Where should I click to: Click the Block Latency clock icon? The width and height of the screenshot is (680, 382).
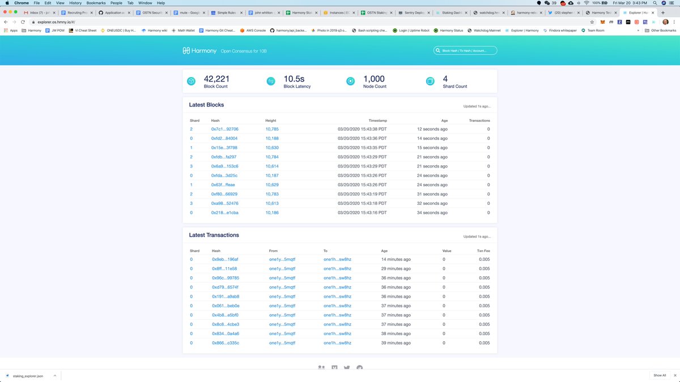pyautogui.click(x=271, y=81)
